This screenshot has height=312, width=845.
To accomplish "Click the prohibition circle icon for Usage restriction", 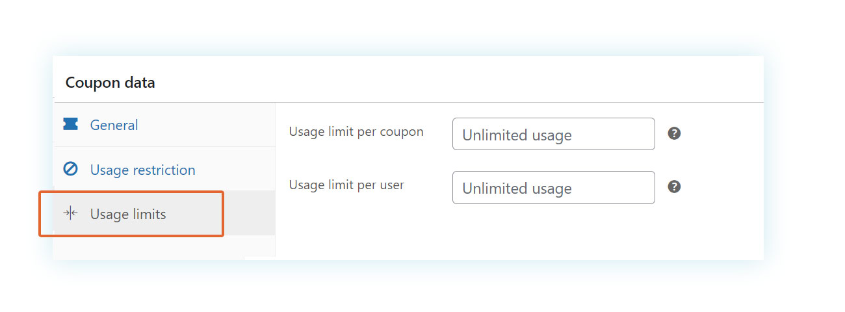I will coord(70,169).
